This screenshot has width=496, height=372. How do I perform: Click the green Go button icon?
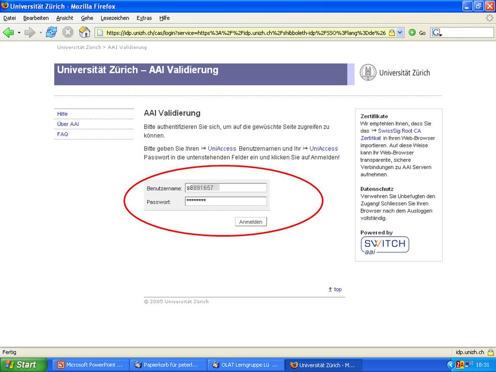(x=412, y=33)
